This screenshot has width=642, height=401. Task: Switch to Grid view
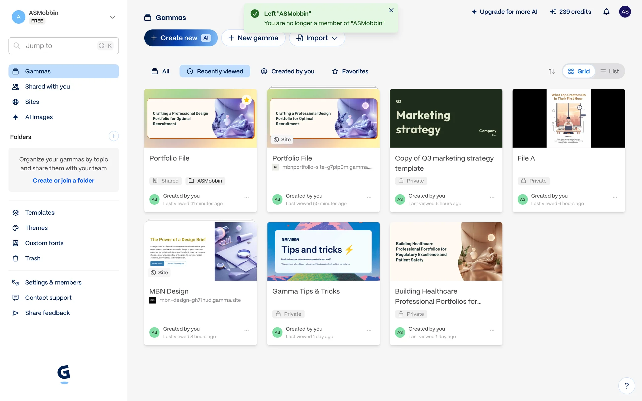click(579, 71)
